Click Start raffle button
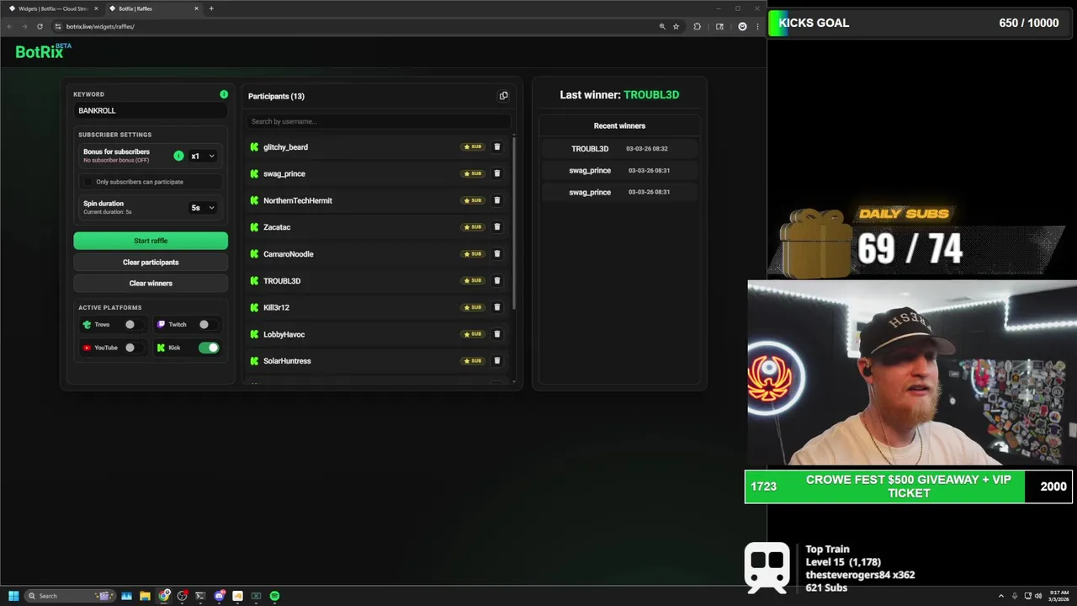Image resolution: width=1077 pixels, height=606 pixels. click(x=151, y=241)
